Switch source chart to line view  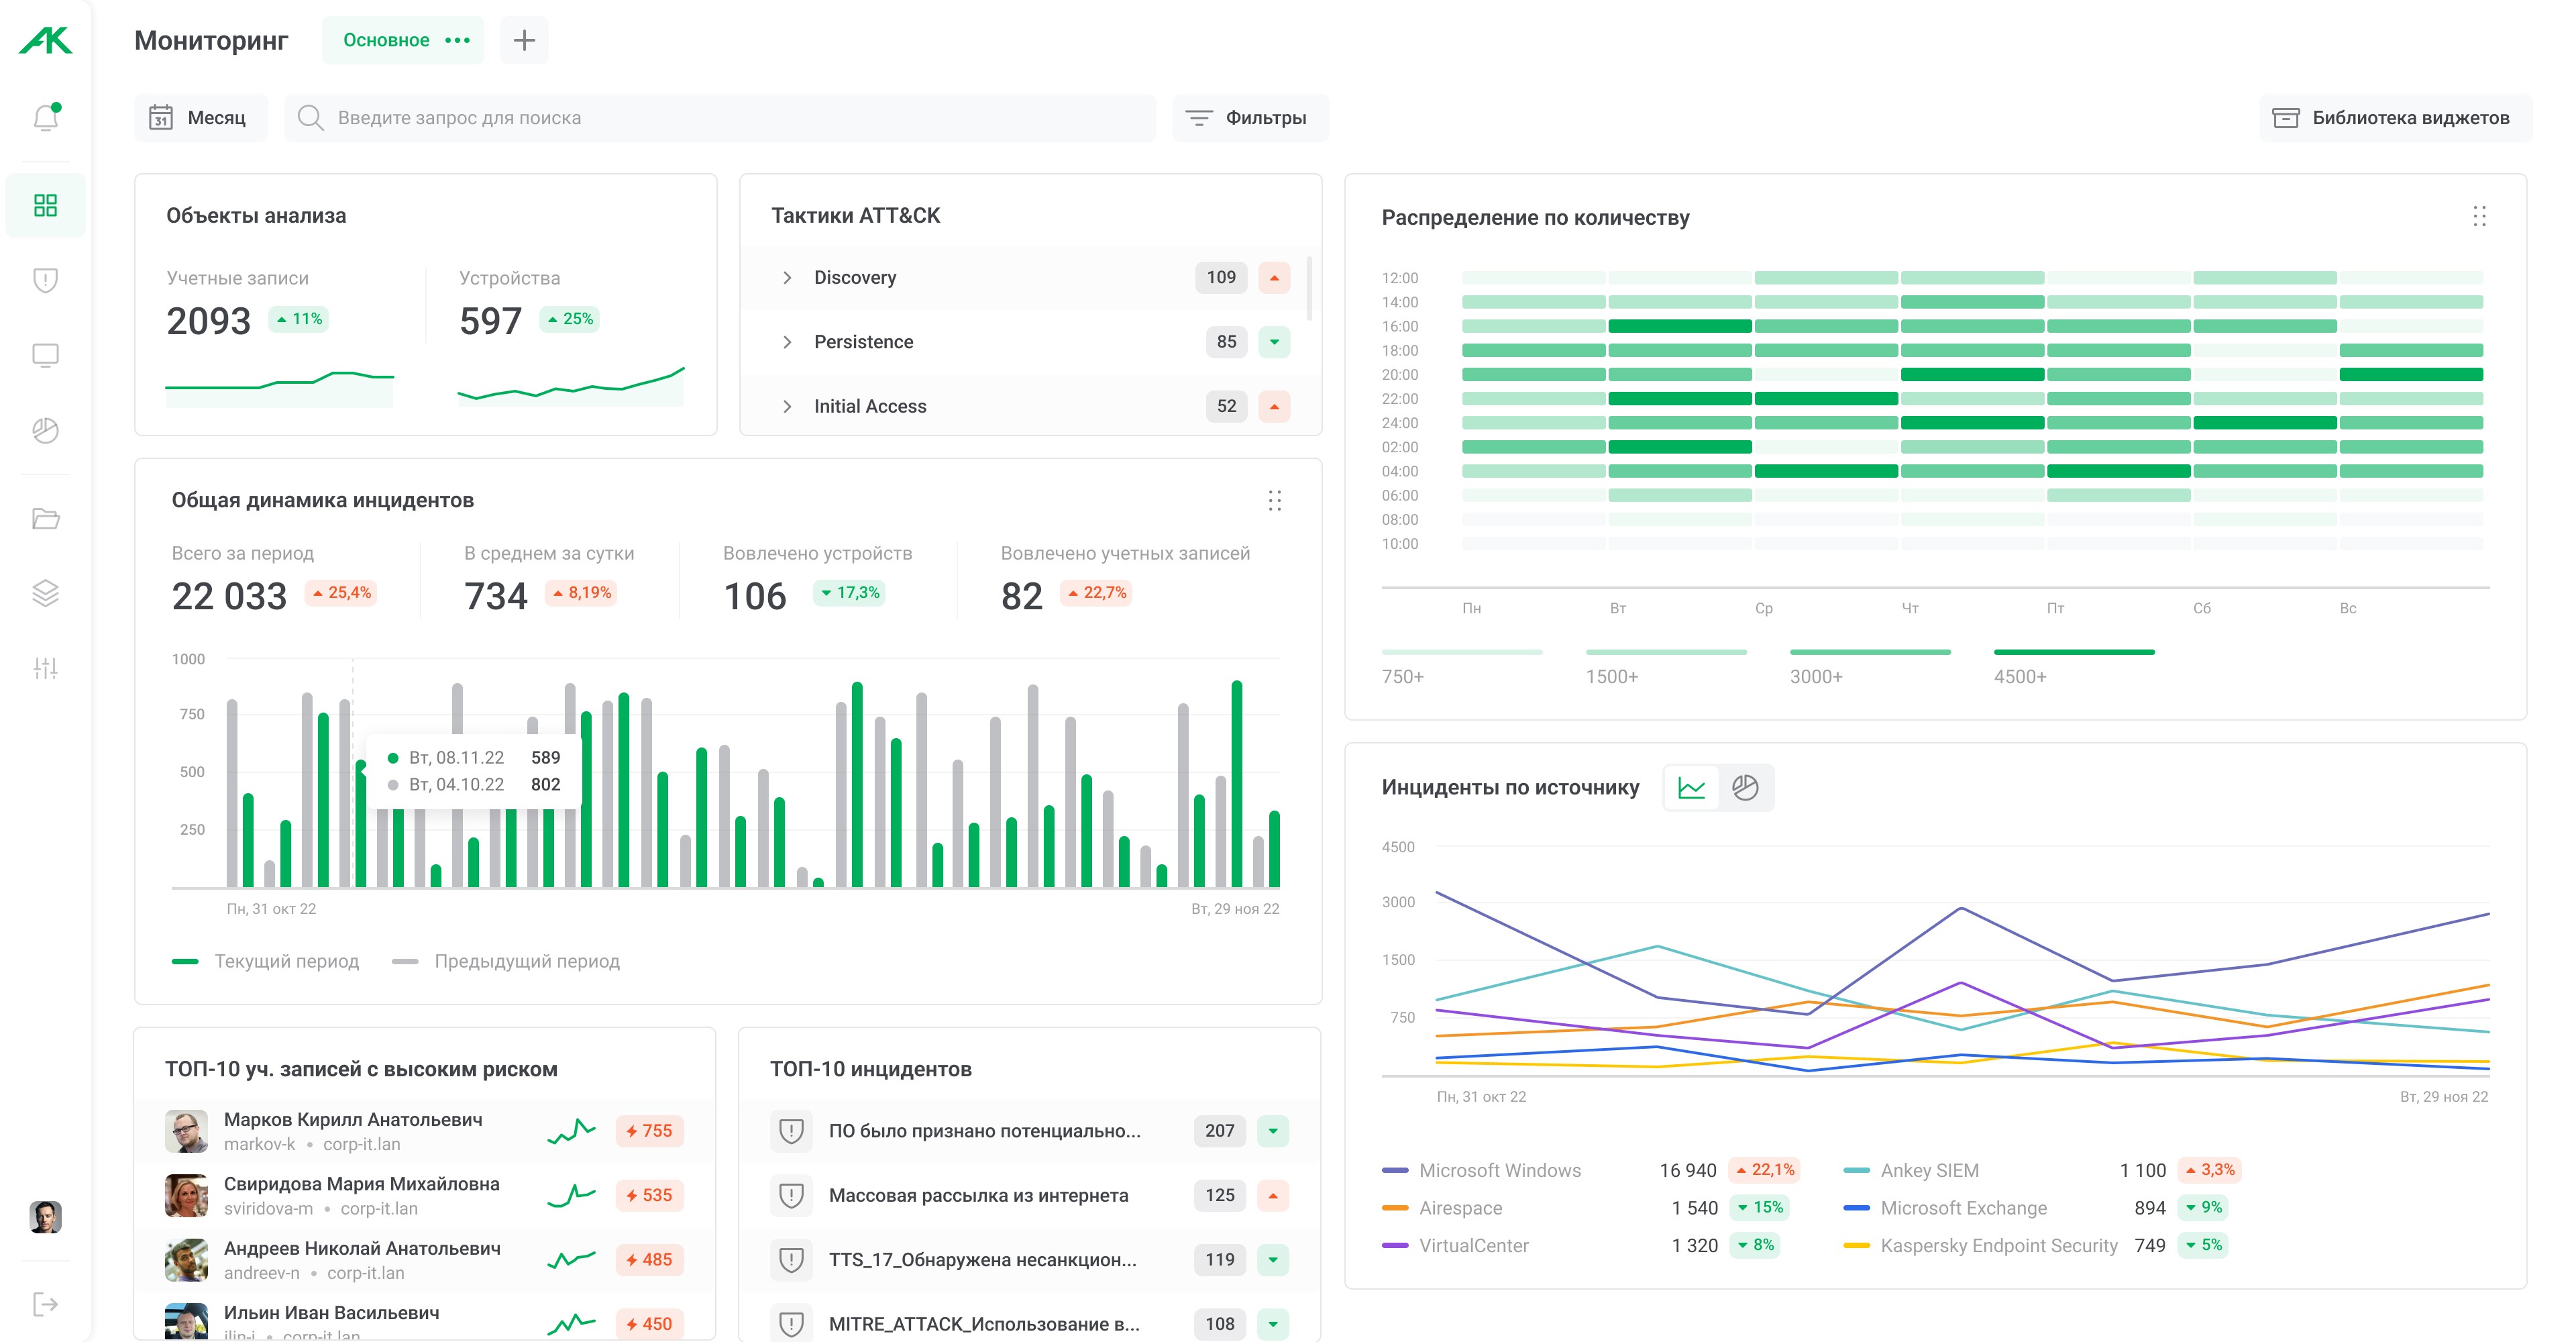[1691, 788]
